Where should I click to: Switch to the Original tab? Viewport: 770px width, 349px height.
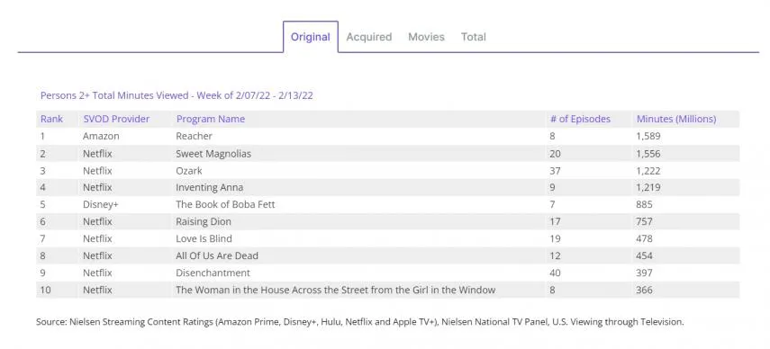tap(311, 37)
